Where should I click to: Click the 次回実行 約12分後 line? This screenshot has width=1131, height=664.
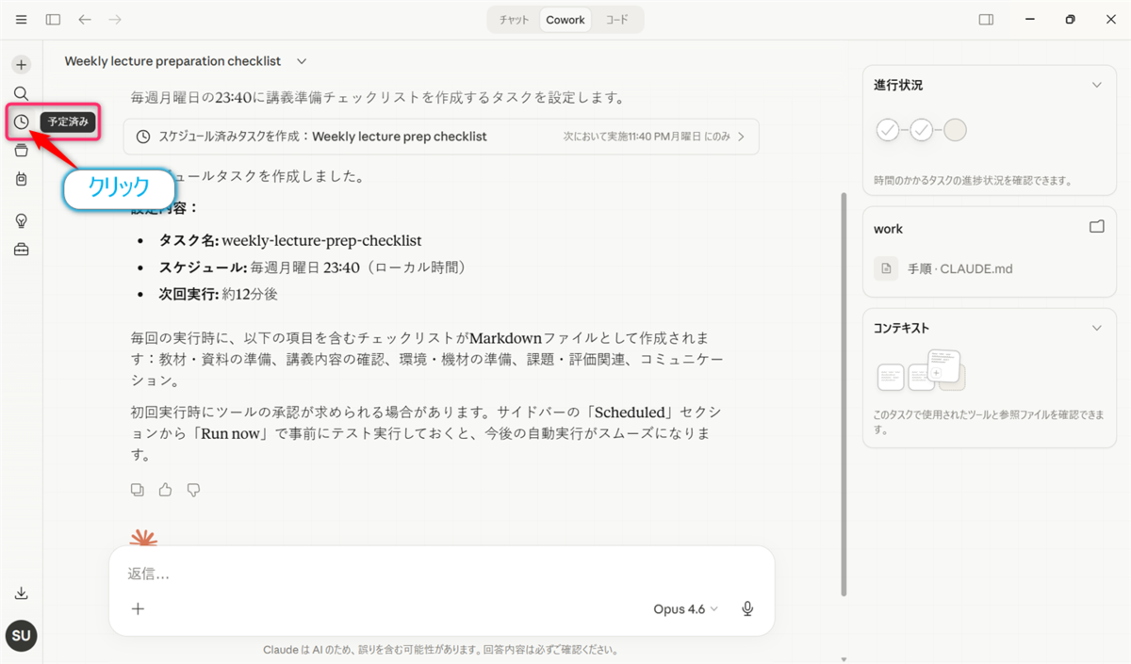219,294
